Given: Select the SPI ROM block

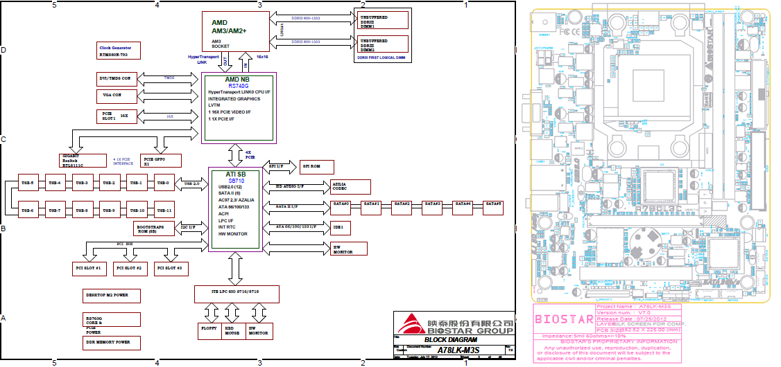Looking at the screenshot, I should (x=316, y=167).
